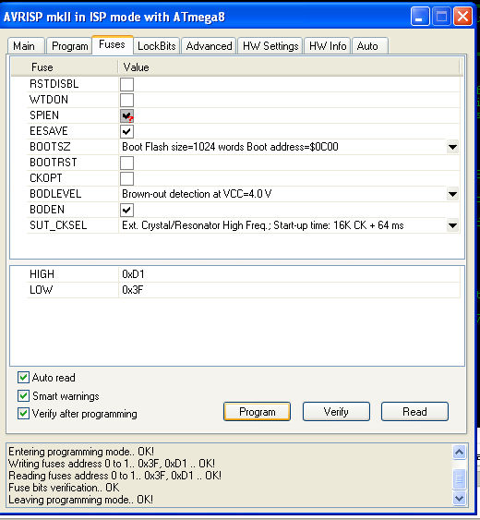The height and width of the screenshot is (520, 480).
Task: Click the WTDON fuse name
Action: coord(49,100)
